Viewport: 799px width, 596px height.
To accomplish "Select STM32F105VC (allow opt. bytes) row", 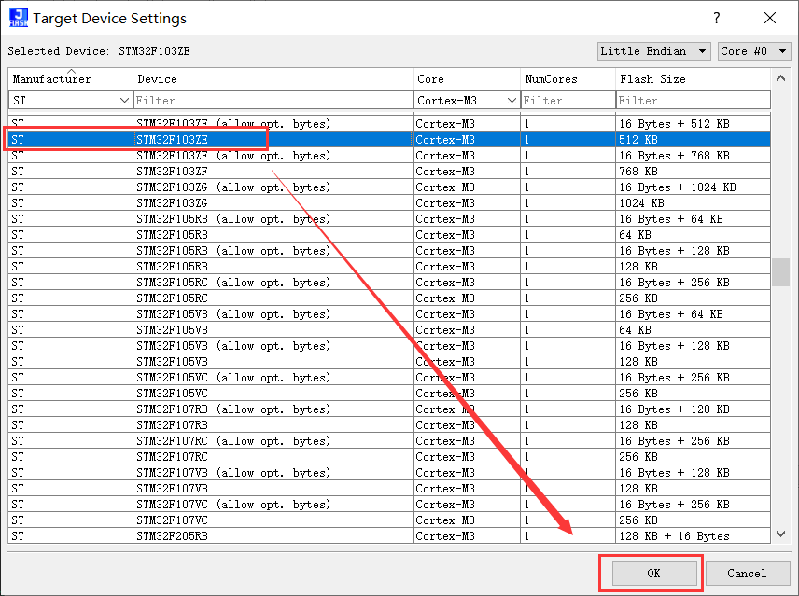I will pyautogui.click(x=389, y=377).
